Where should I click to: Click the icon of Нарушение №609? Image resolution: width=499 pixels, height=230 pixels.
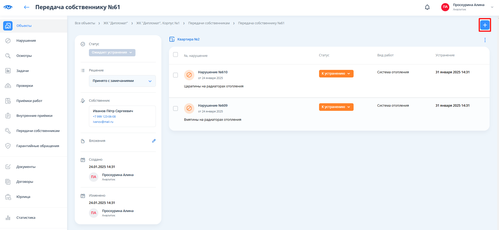pyautogui.click(x=189, y=108)
